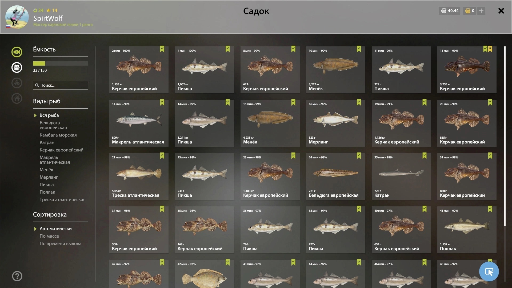Filter by Треска атлантическая in species list
The height and width of the screenshot is (288, 512).
point(63,199)
